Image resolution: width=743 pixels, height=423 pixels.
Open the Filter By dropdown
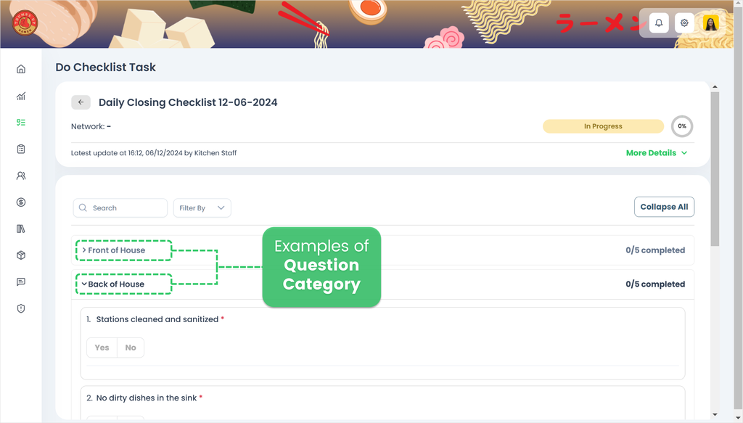202,208
